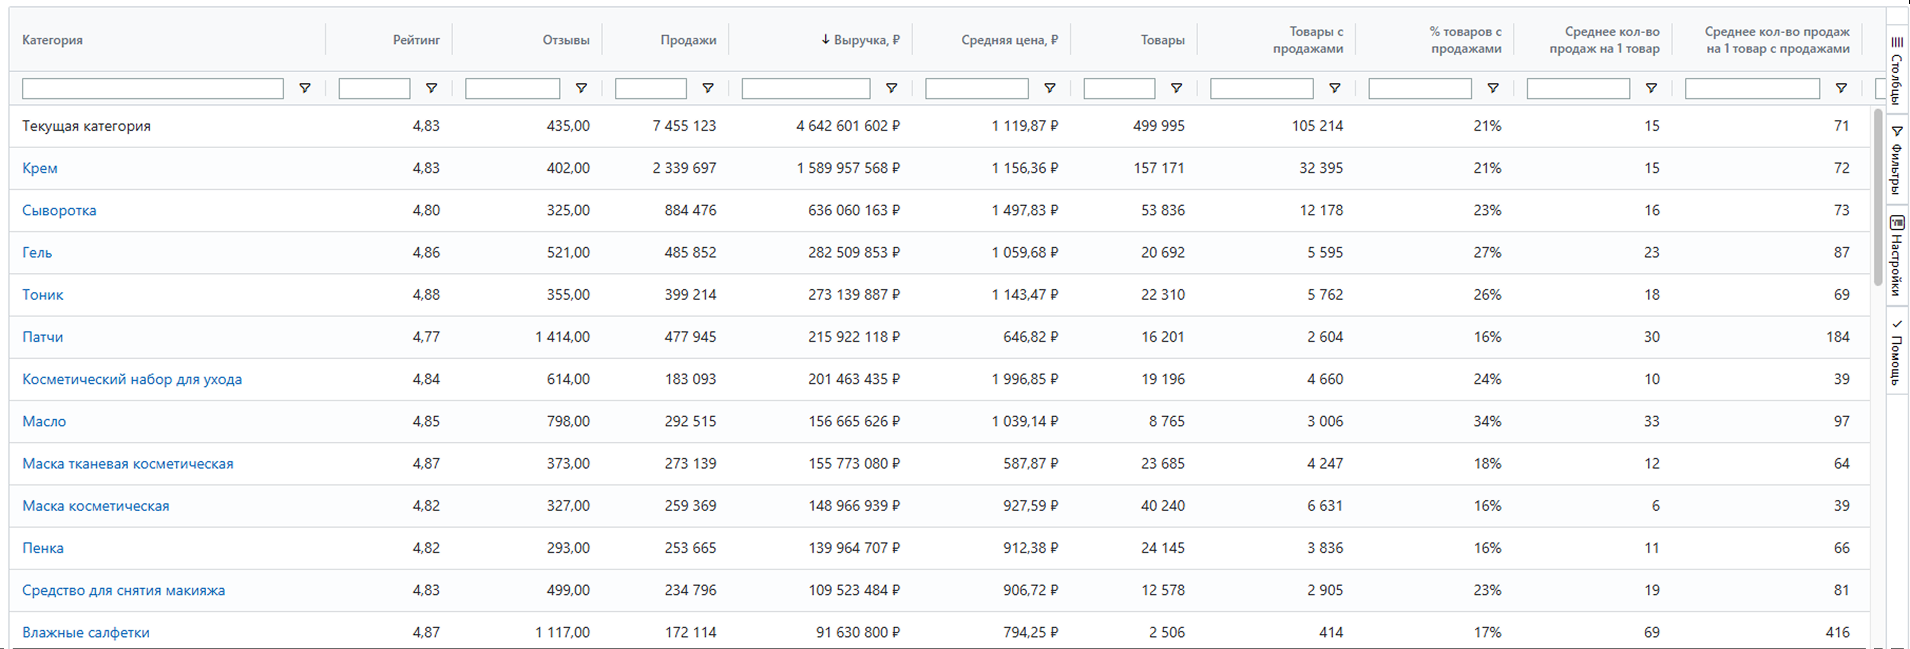Sort by Товары column header

click(1162, 40)
